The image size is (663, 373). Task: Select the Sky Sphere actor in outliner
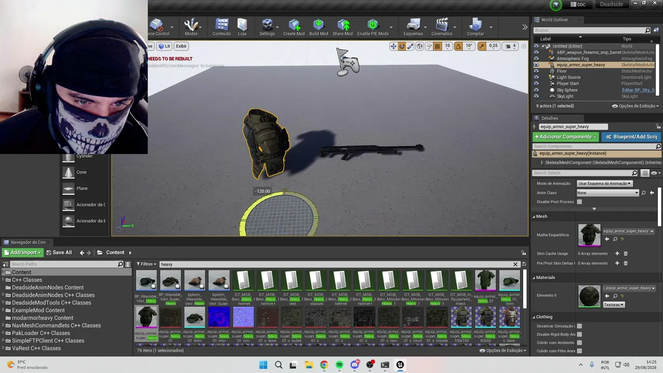click(567, 90)
